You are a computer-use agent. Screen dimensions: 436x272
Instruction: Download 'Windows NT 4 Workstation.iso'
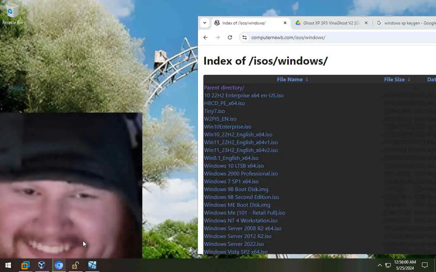[x=241, y=220]
